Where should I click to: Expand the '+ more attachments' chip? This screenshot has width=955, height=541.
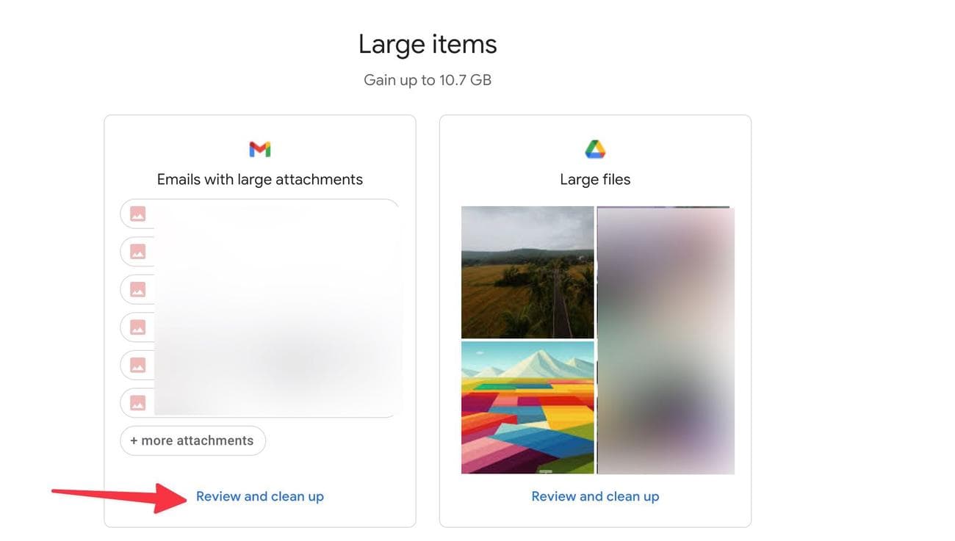[x=192, y=440]
